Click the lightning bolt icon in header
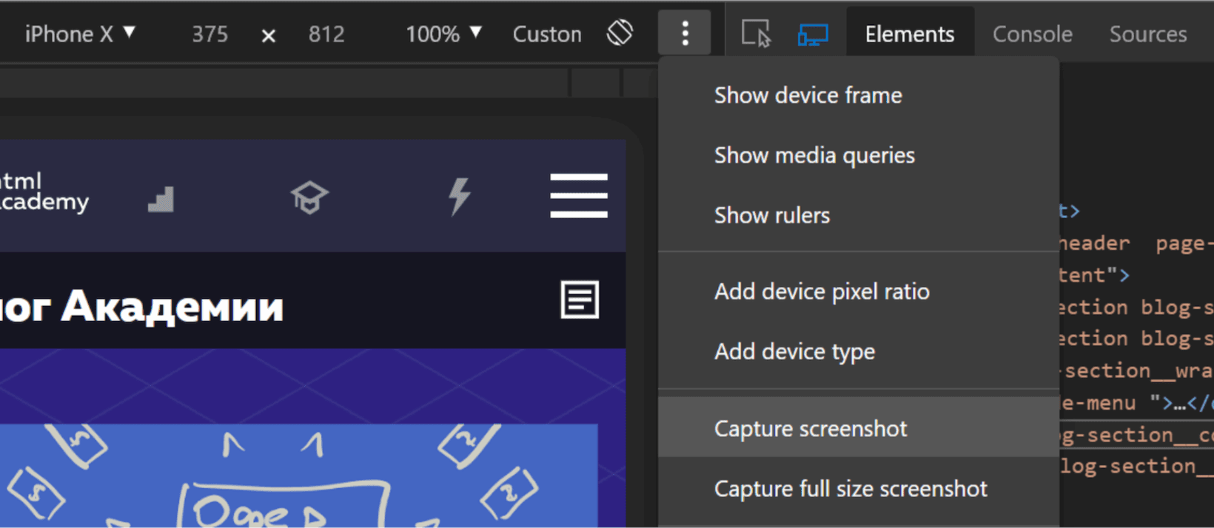 pyautogui.click(x=460, y=197)
